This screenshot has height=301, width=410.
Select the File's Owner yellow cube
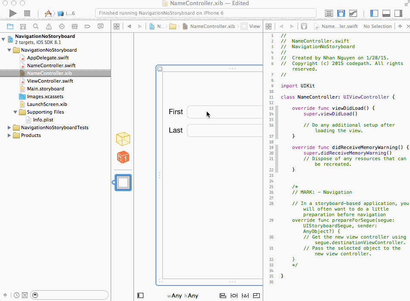123,139
